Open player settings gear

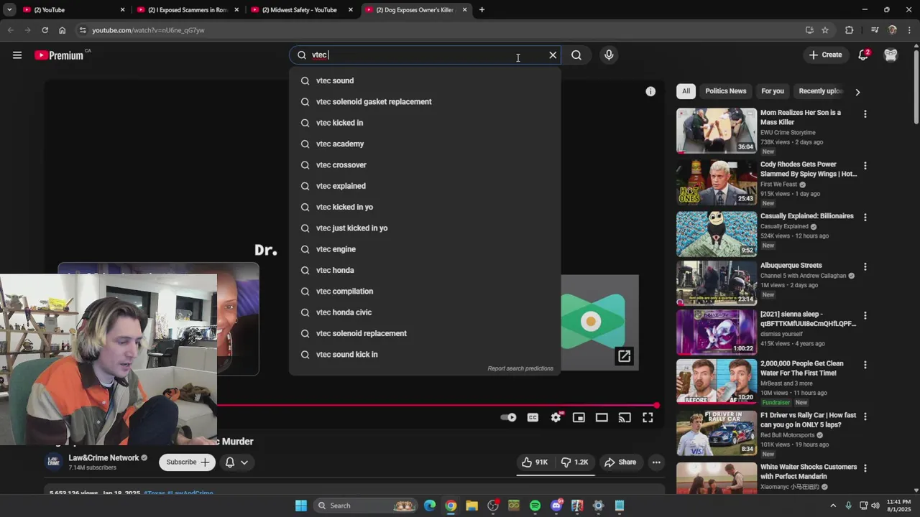click(x=556, y=418)
